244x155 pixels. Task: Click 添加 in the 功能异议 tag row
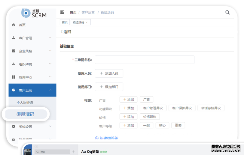tap(129, 108)
